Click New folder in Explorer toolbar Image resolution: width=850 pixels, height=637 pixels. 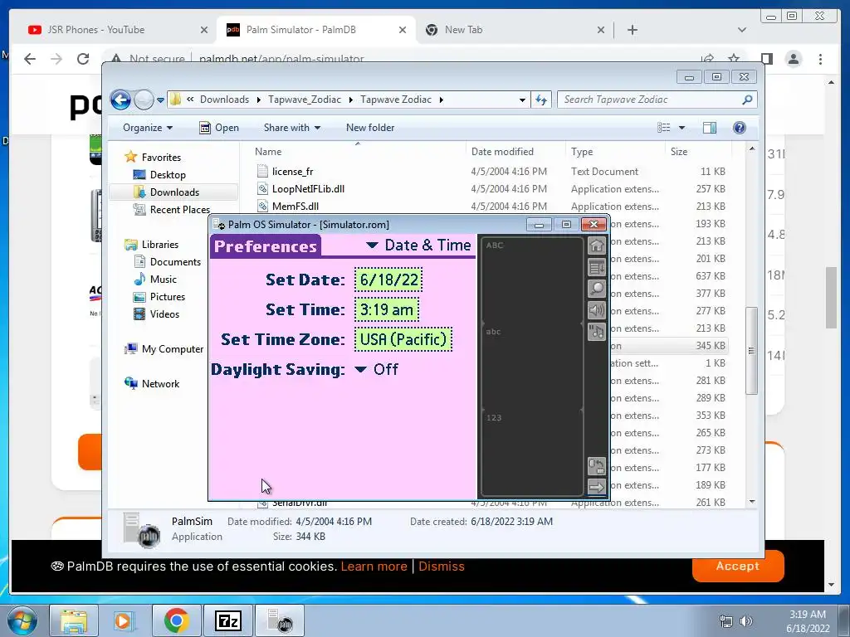(x=370, y=128)
